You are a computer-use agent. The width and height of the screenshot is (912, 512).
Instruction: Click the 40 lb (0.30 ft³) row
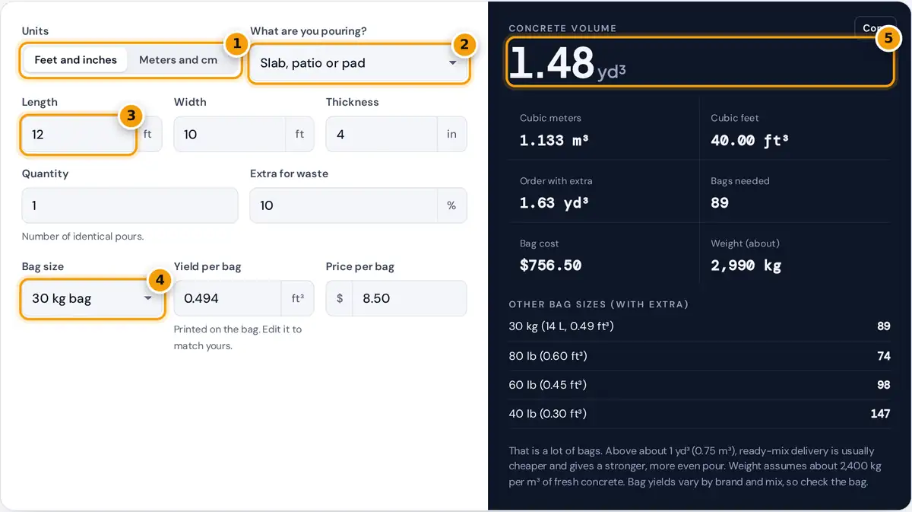click(x=699, y=414)
